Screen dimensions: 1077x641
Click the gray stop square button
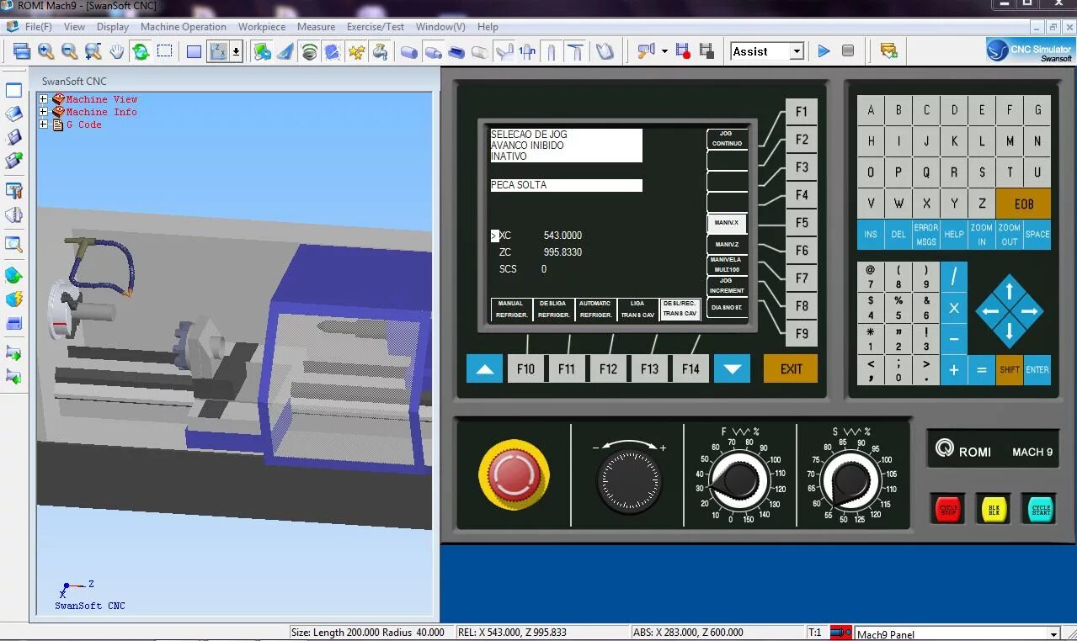[x=848, y=51]
